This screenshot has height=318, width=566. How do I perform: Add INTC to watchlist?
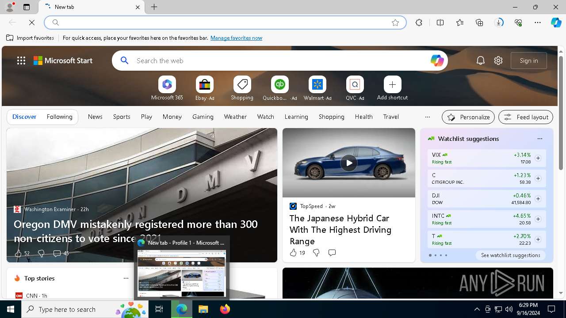pos(538,219)
